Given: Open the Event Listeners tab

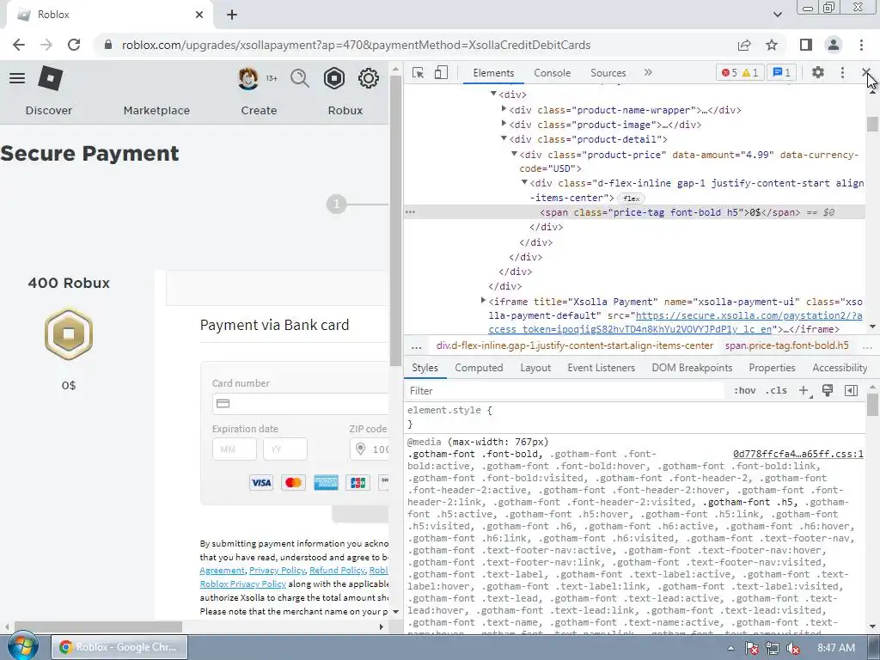Looking at the screenshot, I should [601, 368].
